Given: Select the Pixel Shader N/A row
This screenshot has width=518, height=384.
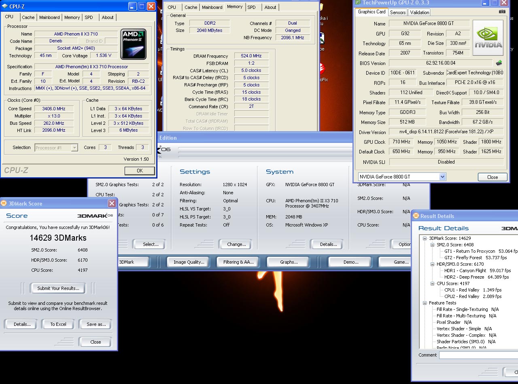Looking at the screenshot, I should pos(454,322).
